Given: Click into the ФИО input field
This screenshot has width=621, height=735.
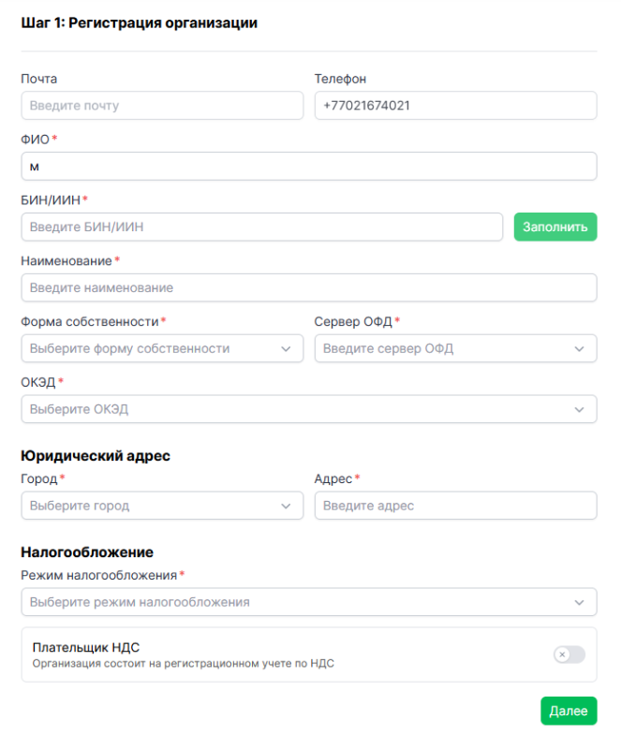Looking at the screenshot, I should click(308, 167).
